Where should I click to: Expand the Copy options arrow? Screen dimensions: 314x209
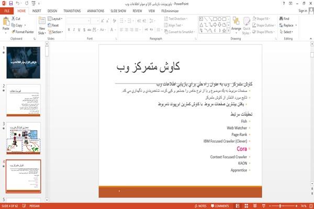[x=25, y=25]
